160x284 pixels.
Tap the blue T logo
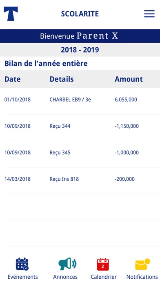coord(11,14)
